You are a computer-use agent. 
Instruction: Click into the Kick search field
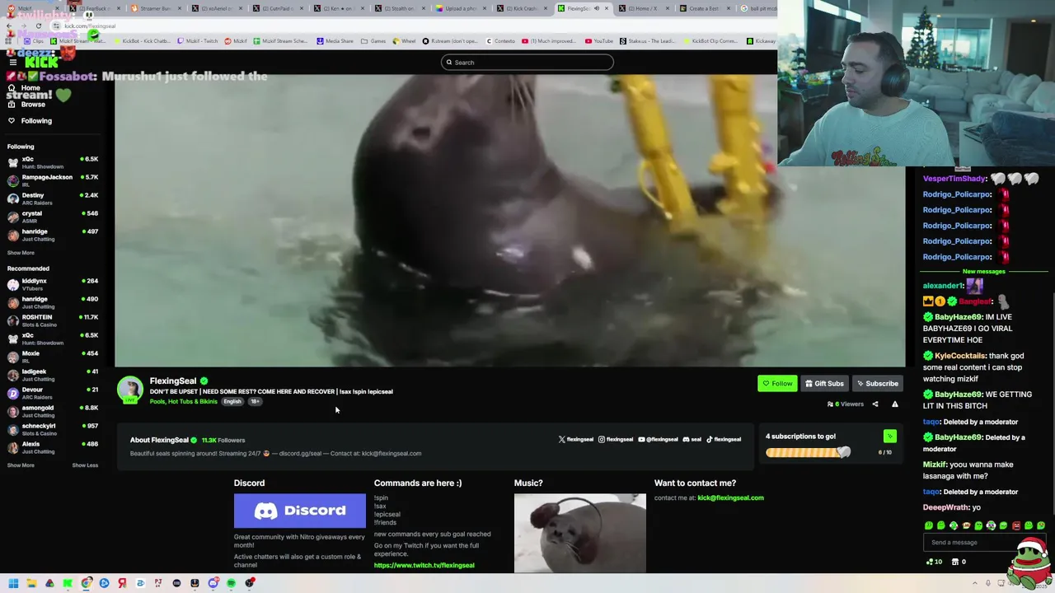(x=527, y=63)
